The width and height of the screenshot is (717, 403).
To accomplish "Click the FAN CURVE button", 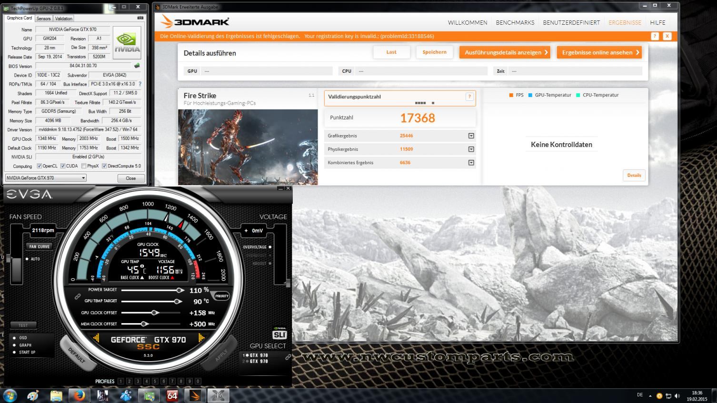I will point(39,246).
